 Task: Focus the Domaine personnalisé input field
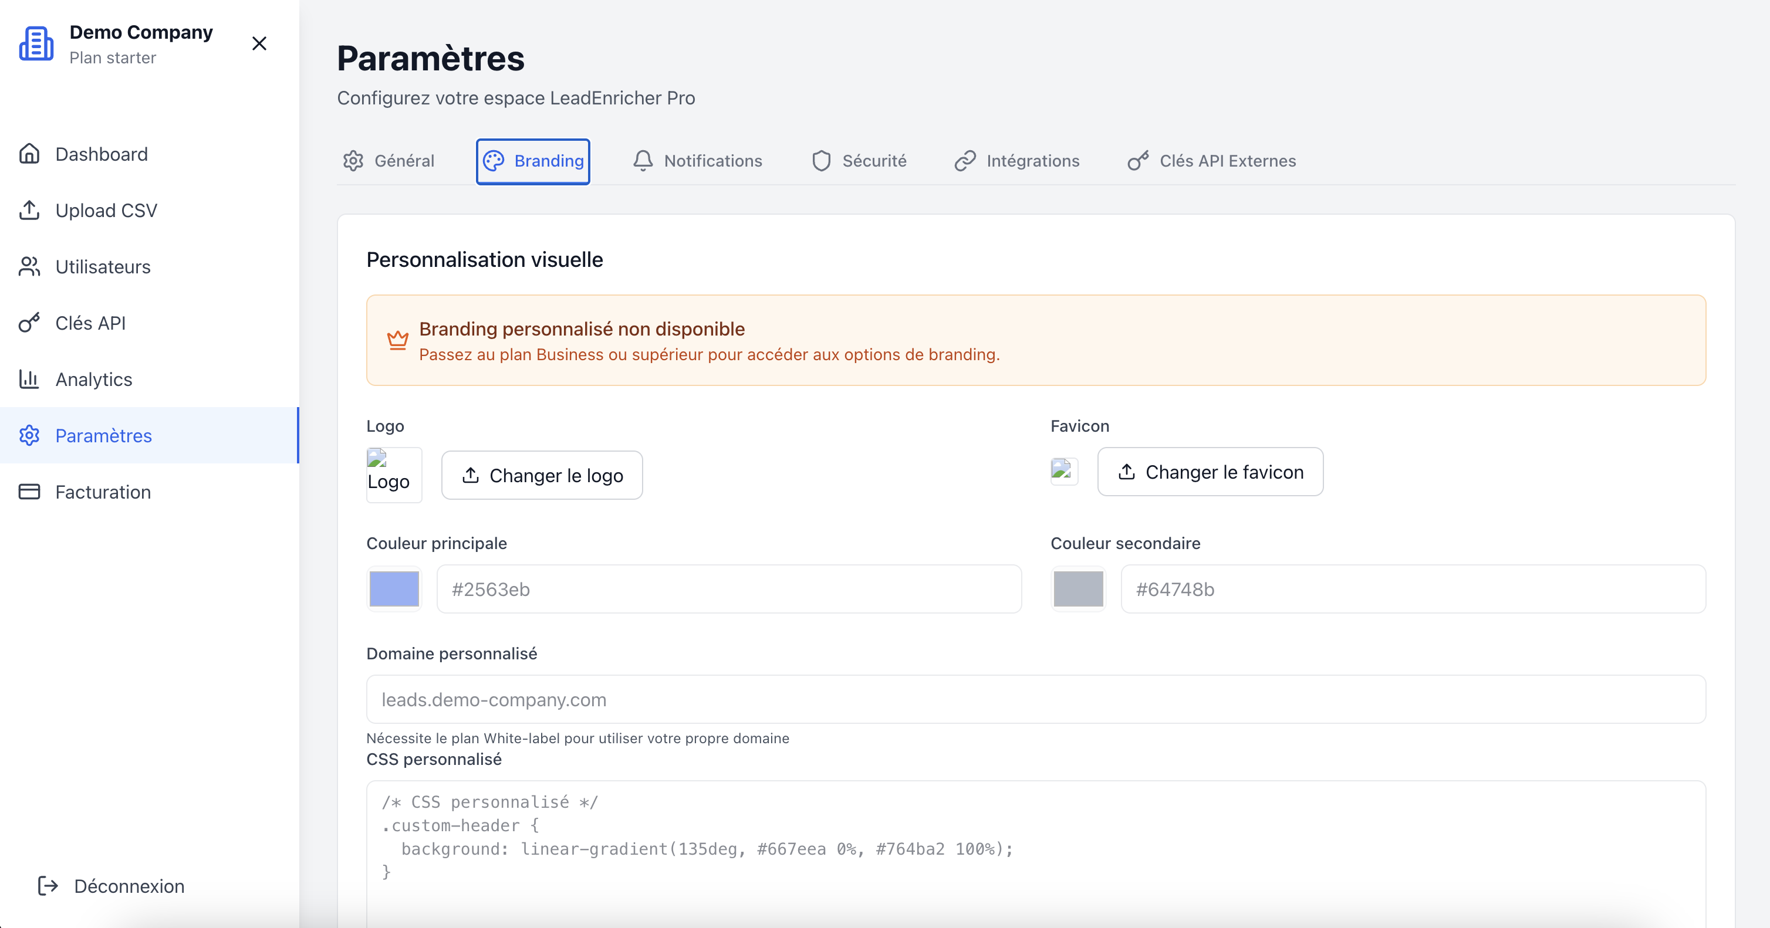tap(1035, 699)
